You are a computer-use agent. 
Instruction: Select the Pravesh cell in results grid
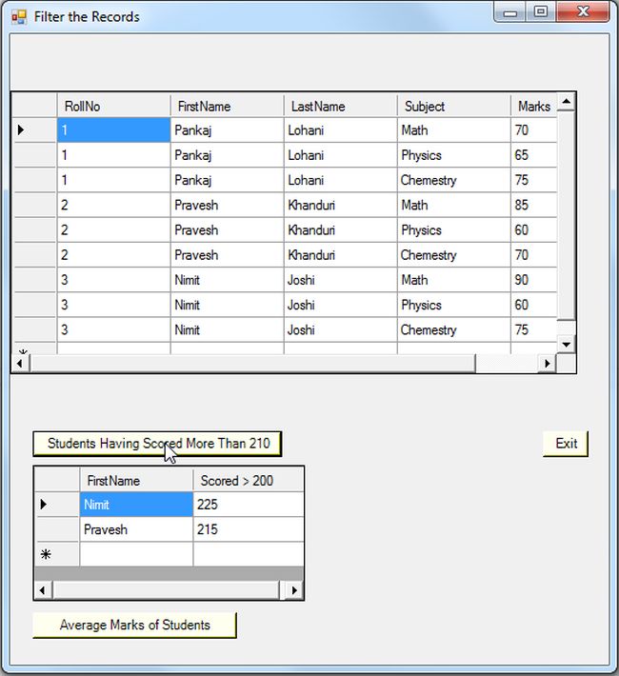[136, 529]
